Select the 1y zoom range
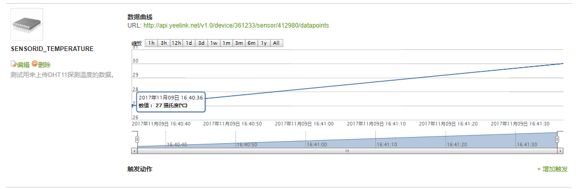 (264, 43)
